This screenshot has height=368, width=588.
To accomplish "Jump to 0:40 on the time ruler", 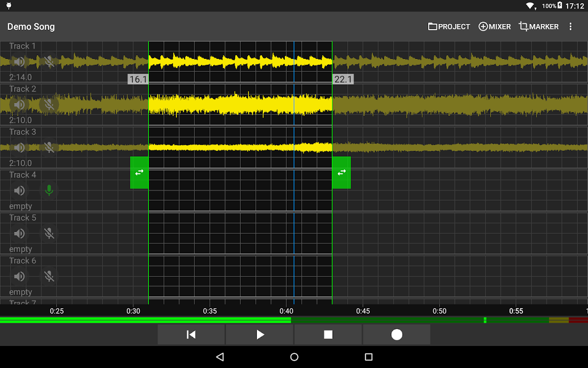I will pyautogui.click(x=286, y=311).
